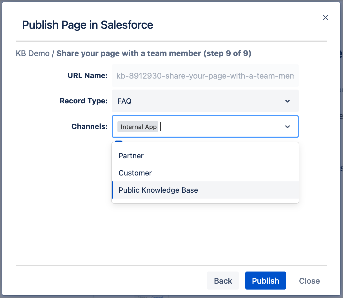343x298 pixels.
Task: Click the KB Demo breadcrumb
Action: (x=33, y=54)
